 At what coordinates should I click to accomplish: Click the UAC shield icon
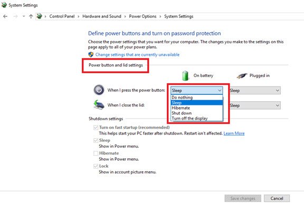tap(91, 55)
